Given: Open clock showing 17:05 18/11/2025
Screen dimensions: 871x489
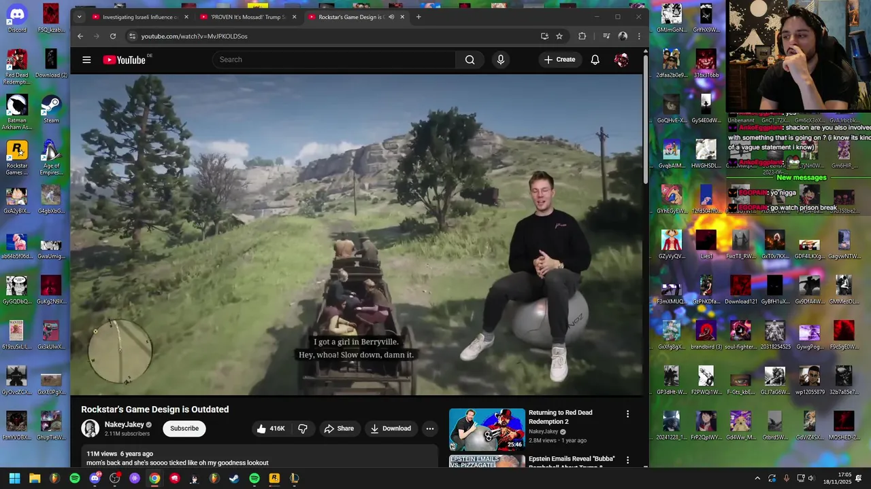Looking at the screenshot, I should pyautogui.click(x=838, y=478).
